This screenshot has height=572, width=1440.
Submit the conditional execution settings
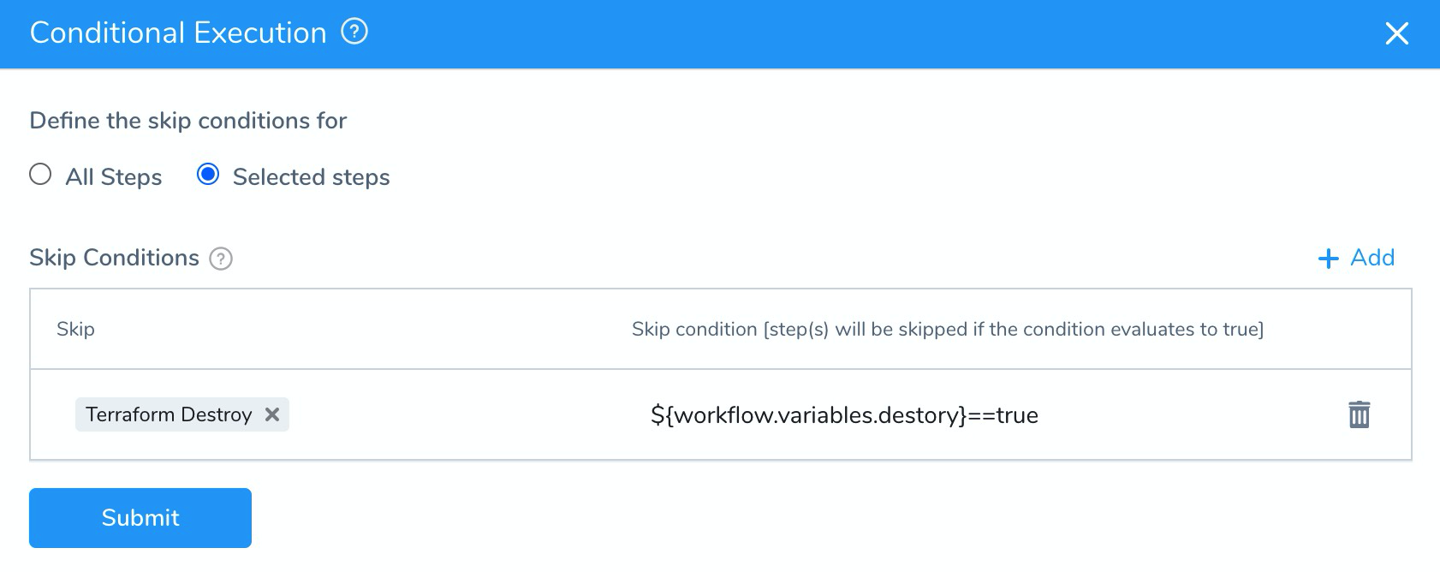click(140, 518)
